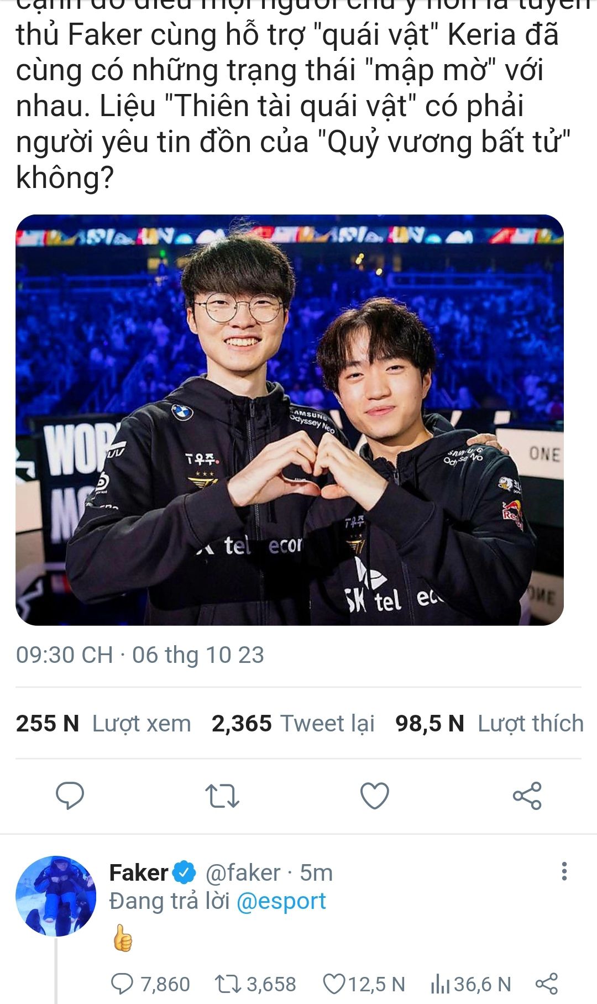Open the 255 N Lượt xem count
The height and width of the screenshot is (1004, 597).
click(103, 723)
